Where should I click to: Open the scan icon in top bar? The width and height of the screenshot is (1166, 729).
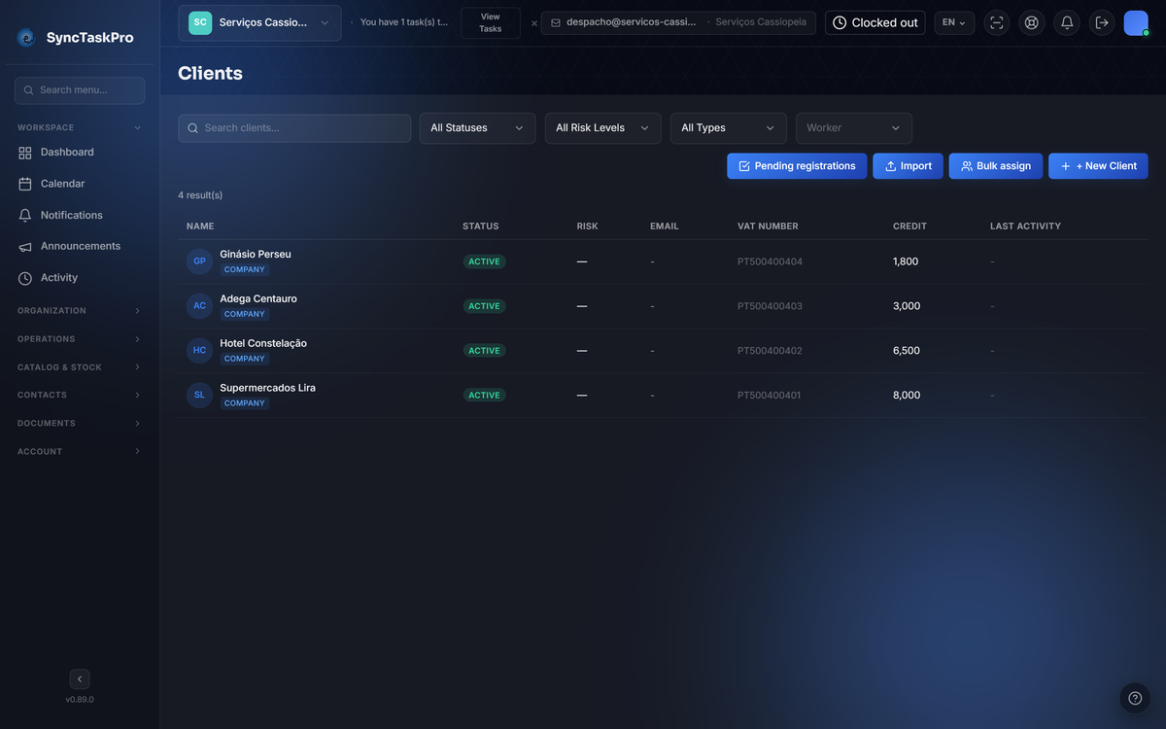(x=997, y=22)
